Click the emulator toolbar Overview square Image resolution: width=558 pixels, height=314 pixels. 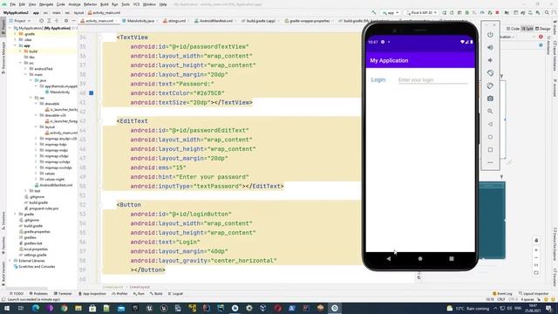pos(490,149)
